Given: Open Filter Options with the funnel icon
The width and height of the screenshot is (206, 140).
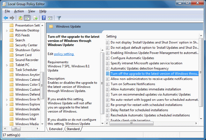Looking at the screenshot, I should pos(59,18).
